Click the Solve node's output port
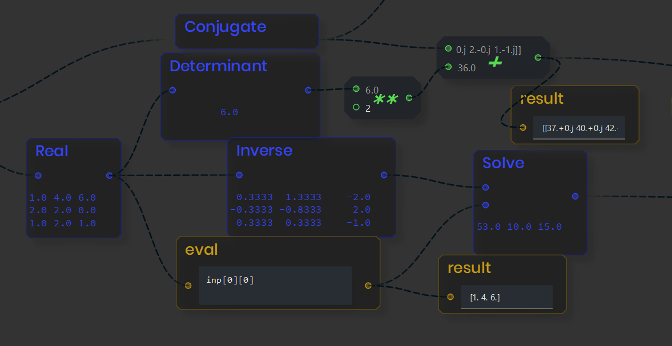The width and height of the screenshot is (672, 346). pyautogui.click(x=575, y=196)
